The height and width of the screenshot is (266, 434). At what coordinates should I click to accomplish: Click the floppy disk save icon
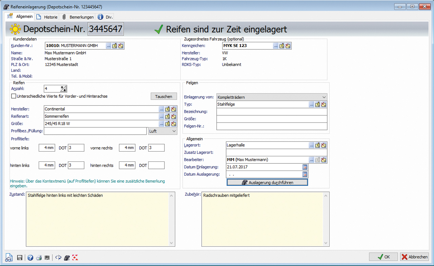click(x=20, y=258)
